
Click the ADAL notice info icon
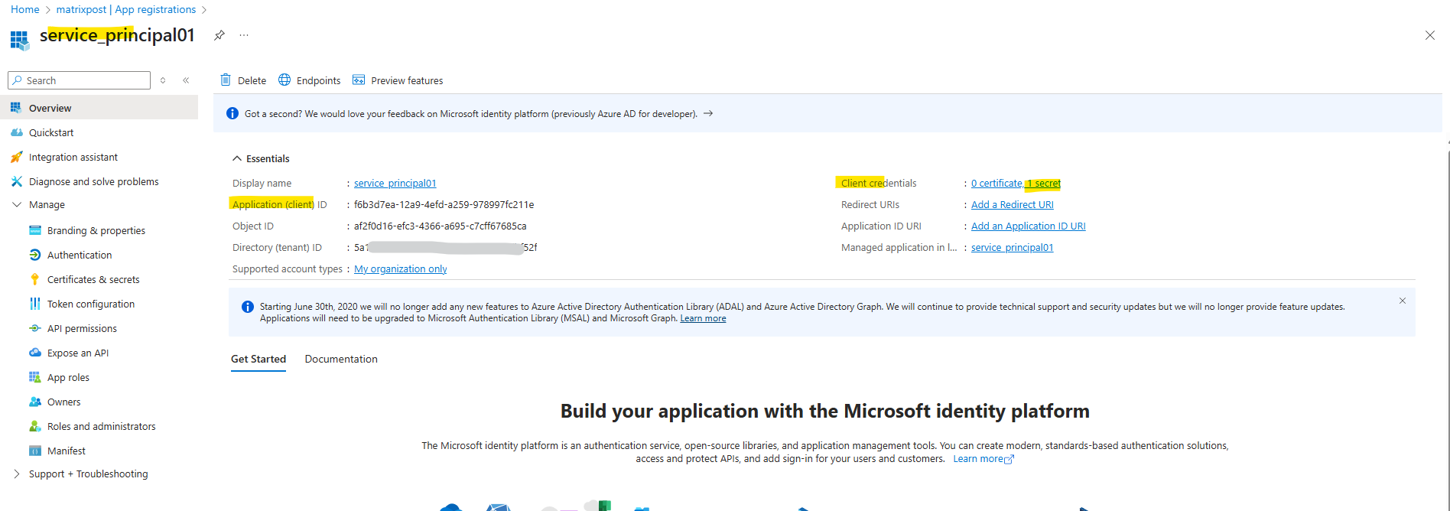(248, 307)
